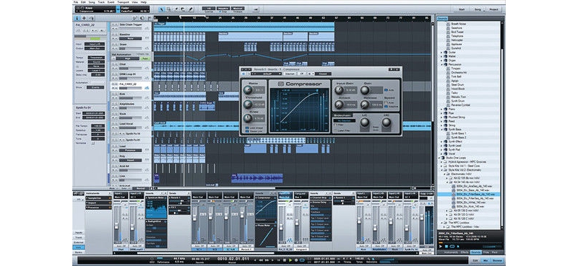Click the Edit view button
The width and height of the screenshot is (578, 266).
pos(475,260)
